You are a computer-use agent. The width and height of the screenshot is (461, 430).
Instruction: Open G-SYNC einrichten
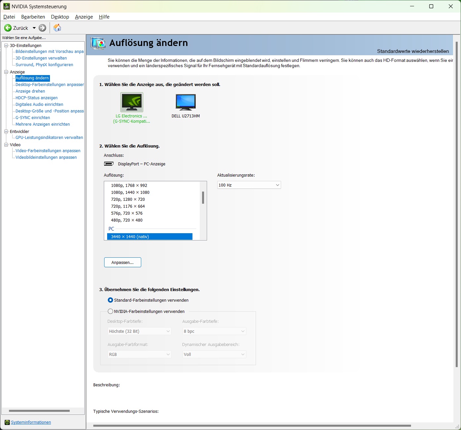[x=33, y=118]
